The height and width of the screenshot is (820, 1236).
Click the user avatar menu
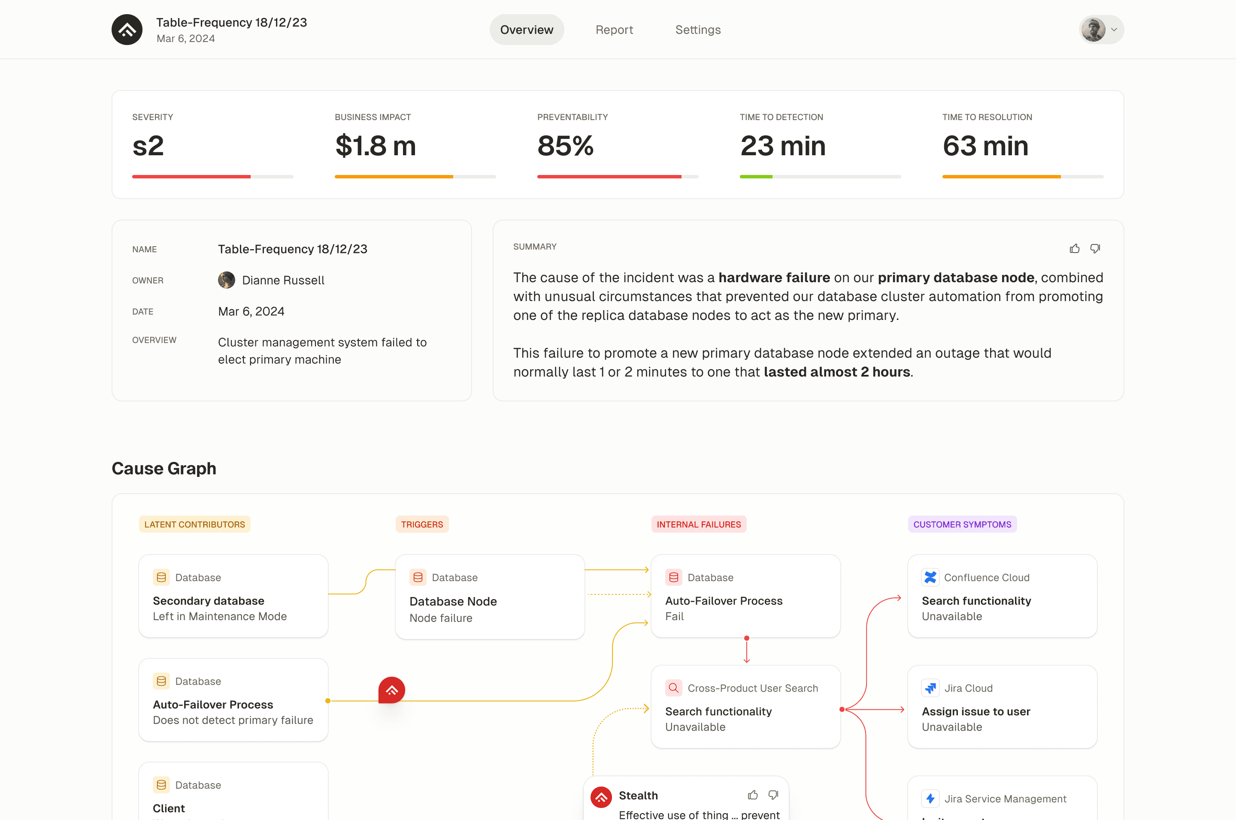[x=1093, y=30]
